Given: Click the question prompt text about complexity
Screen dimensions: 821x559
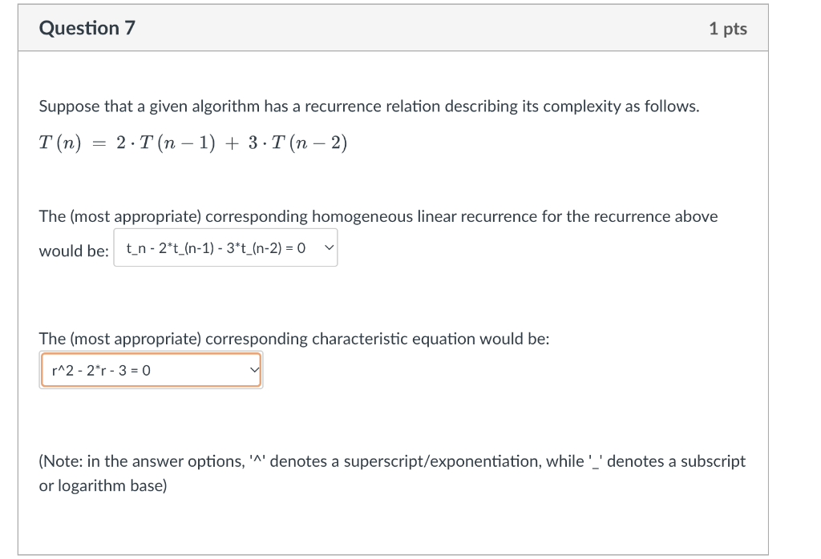Looking at the screenshot, I should coord(369,106).
